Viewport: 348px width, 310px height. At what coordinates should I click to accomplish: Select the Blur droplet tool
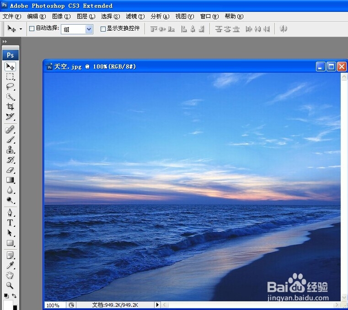10,190
